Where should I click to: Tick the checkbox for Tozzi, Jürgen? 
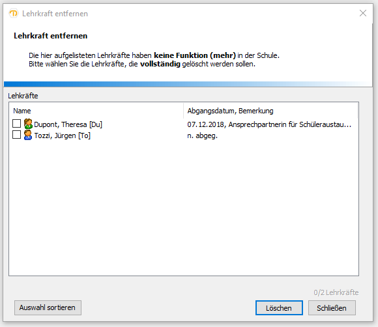click(17, 135)
